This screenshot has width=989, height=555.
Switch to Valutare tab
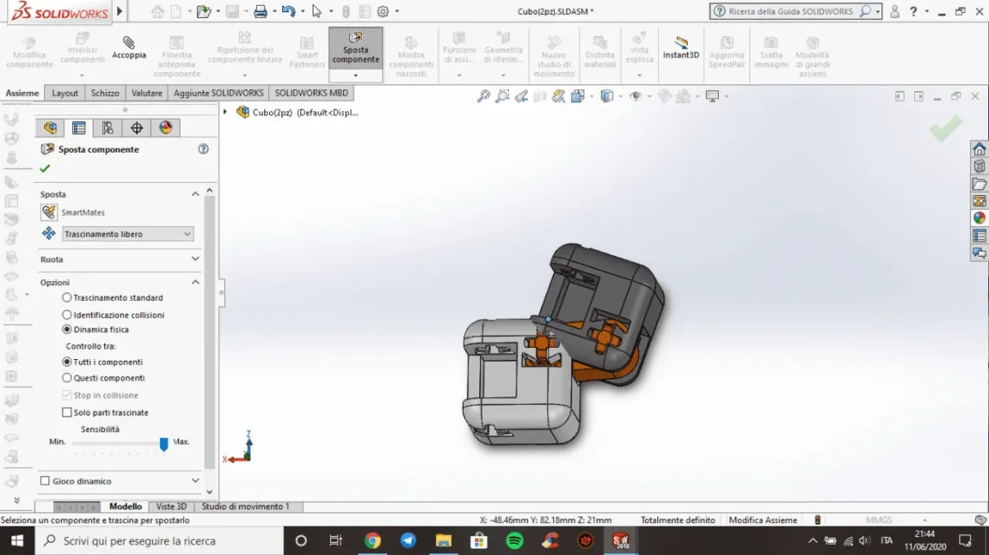[147, 93]
